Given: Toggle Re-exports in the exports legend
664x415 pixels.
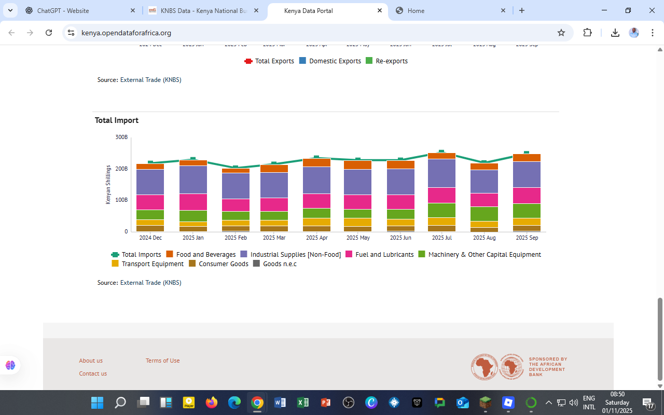Looking at the screenshot, I should pos(391,61).
